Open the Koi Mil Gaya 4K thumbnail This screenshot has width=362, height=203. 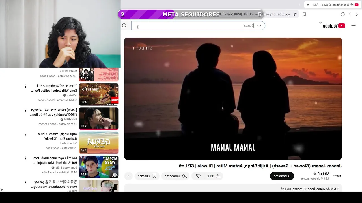pyautogui.click(x=99, y=167)
